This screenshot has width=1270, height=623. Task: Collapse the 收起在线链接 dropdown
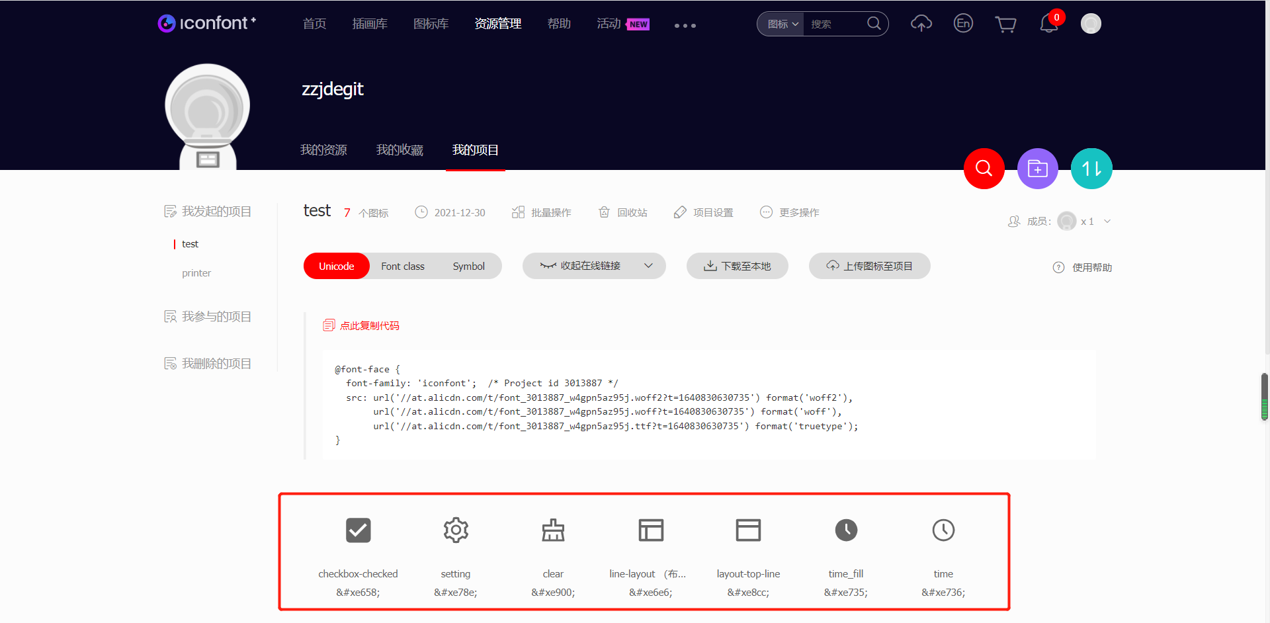coord(593,266)
